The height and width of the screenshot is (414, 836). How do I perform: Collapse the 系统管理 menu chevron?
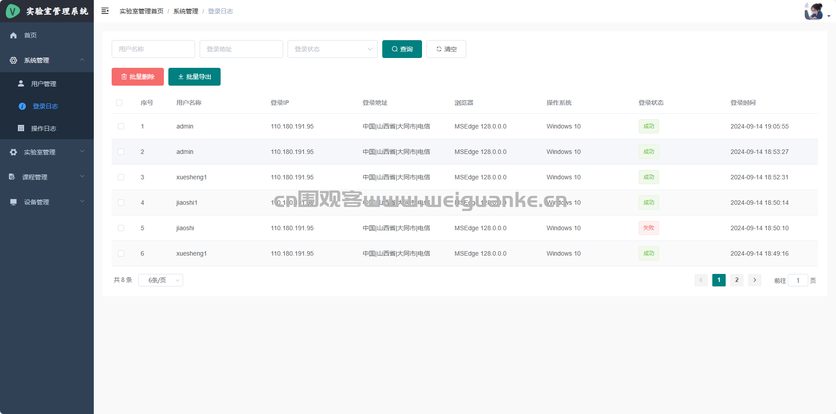(x=82, y=60)
